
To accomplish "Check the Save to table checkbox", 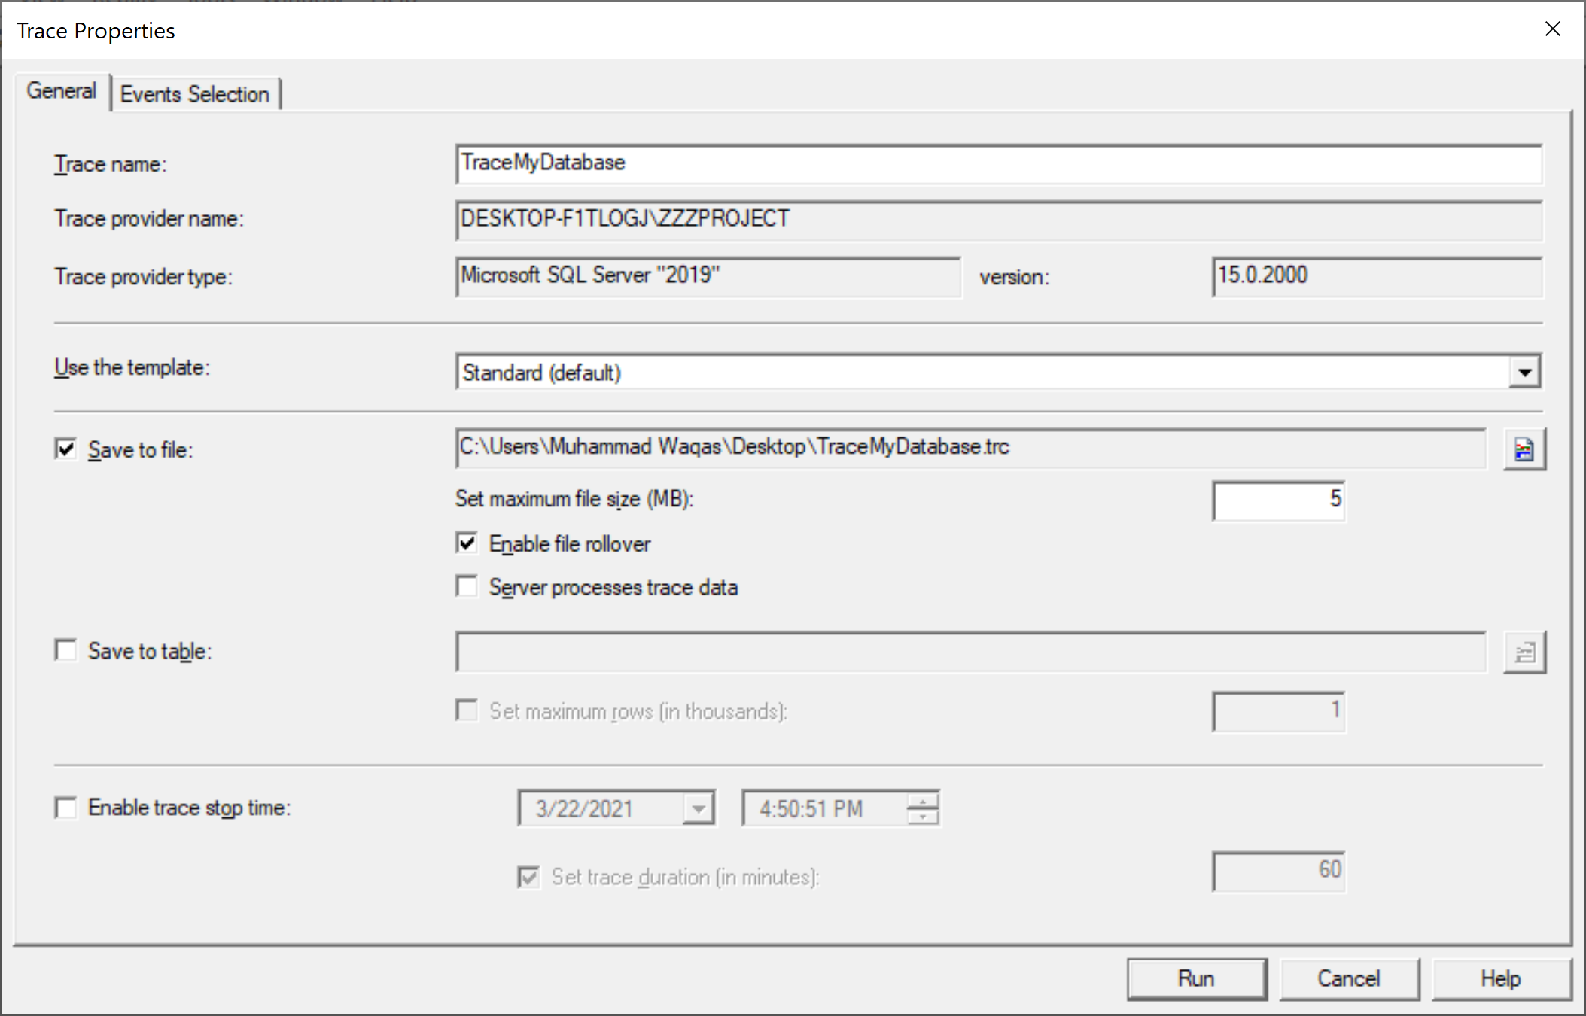I will (x=66, y=650).
